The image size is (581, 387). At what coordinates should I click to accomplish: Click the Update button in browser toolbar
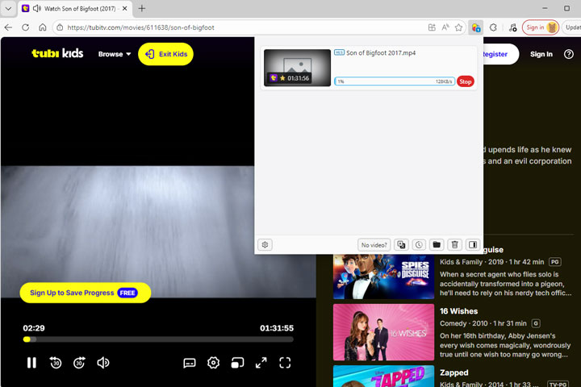coord(572,27)
